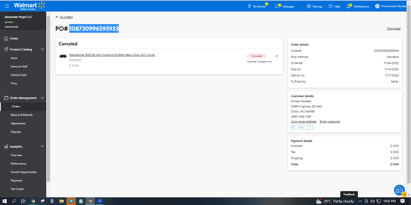Screen dimensions: 411x205
Task: Open the Settings gear icon
Action: (309, 6)
